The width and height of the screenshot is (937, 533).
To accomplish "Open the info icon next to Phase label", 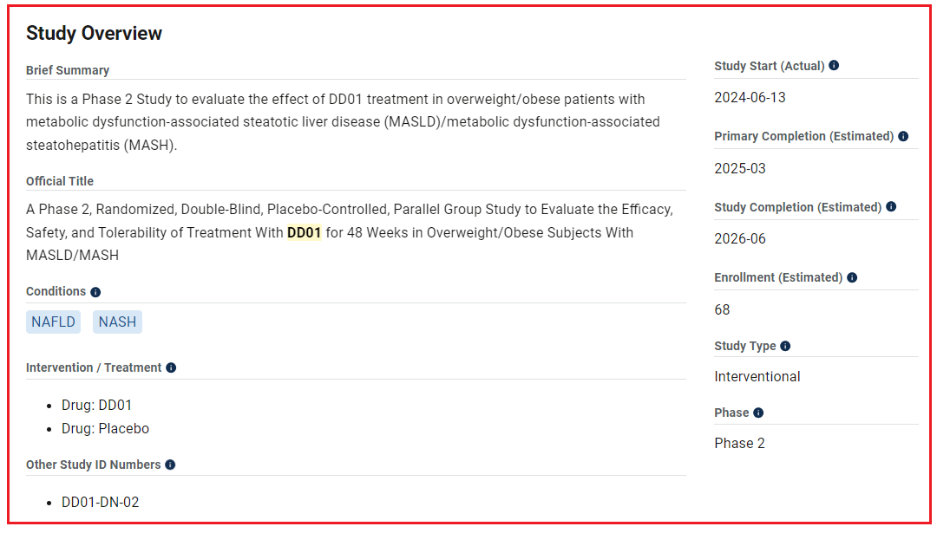I will (758, 413).
